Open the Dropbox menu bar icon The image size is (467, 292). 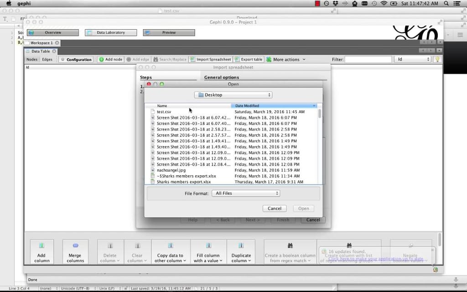tap(336, 4)
